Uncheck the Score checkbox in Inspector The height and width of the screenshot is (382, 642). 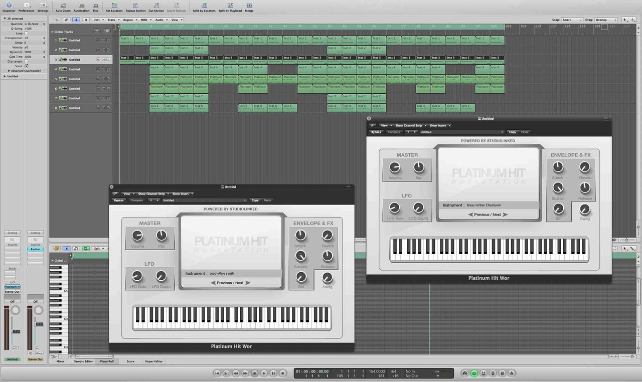pyautogui.click(x=27, y=66)
